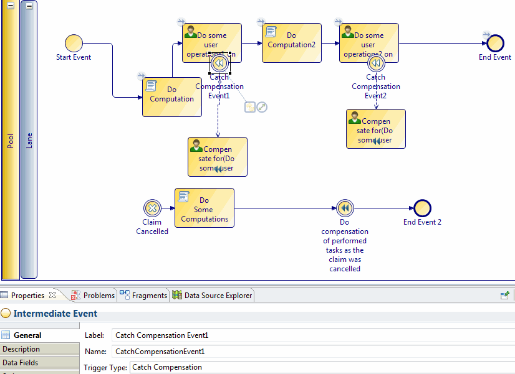Viewport: 515px width, 374px height.
Task: Switch to the Problems tab
Action: 93,296
